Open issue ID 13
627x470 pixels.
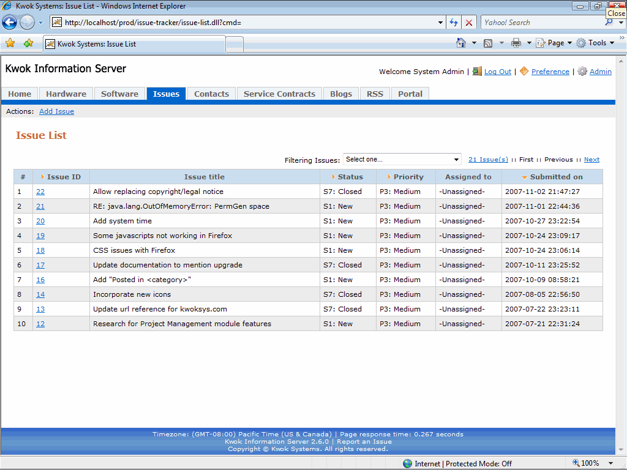click(x=40, y=309)
